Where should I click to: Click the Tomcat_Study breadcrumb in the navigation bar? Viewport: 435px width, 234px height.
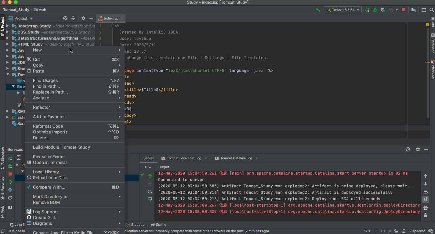(x=16, y=10)
